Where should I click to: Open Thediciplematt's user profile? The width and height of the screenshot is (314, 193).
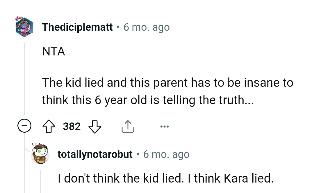(77, 27)
